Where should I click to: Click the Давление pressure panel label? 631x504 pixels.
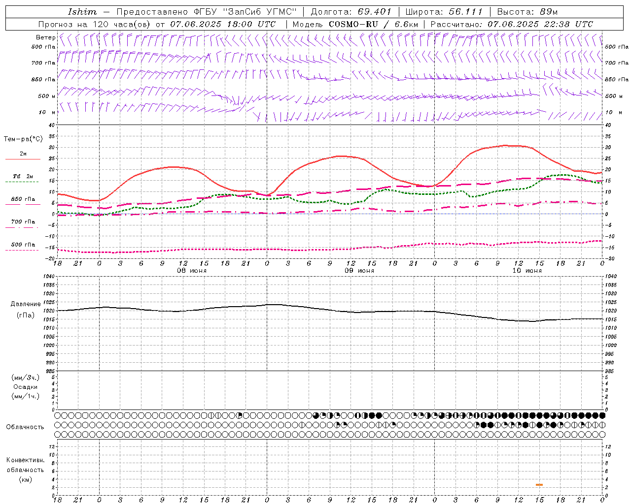coord(26,304)
